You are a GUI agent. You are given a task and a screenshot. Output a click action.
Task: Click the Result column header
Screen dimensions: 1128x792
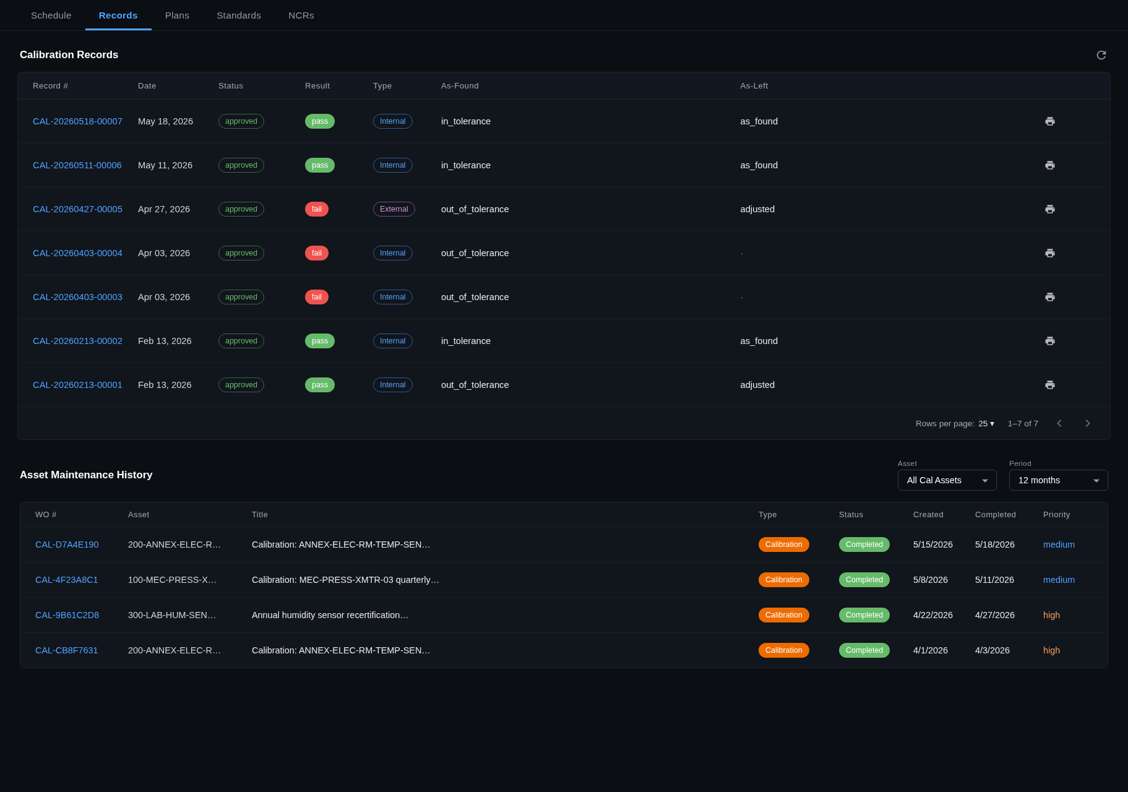click(x=317, y=86)
